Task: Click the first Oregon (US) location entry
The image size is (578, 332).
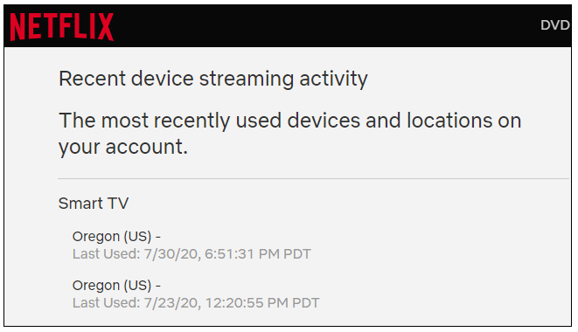Action: click(116, 236)
